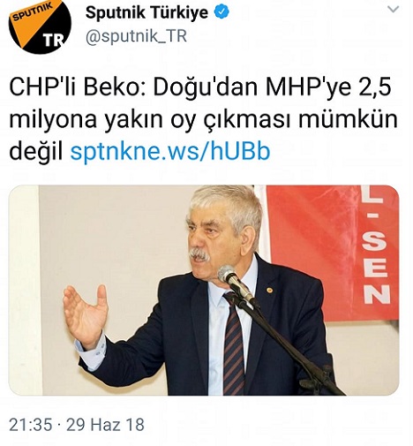Expand the tweet options chevron
Image resolution: width=413 pixels, height=446 pixels.
[x=393, y=10]
